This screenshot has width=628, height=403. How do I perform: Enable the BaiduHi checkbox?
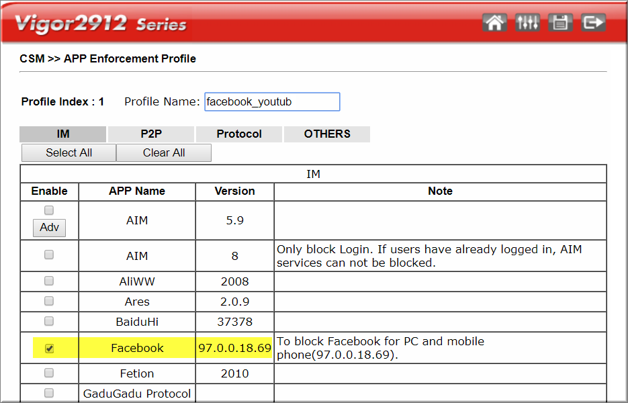[49, 321]
